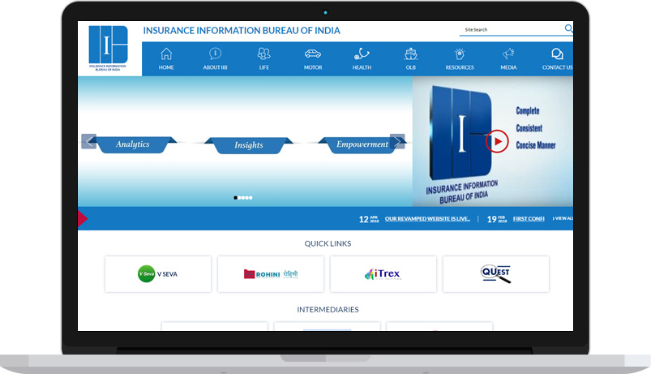
Task: Open the Contact Us chat icon
Action: pos(557,54)
